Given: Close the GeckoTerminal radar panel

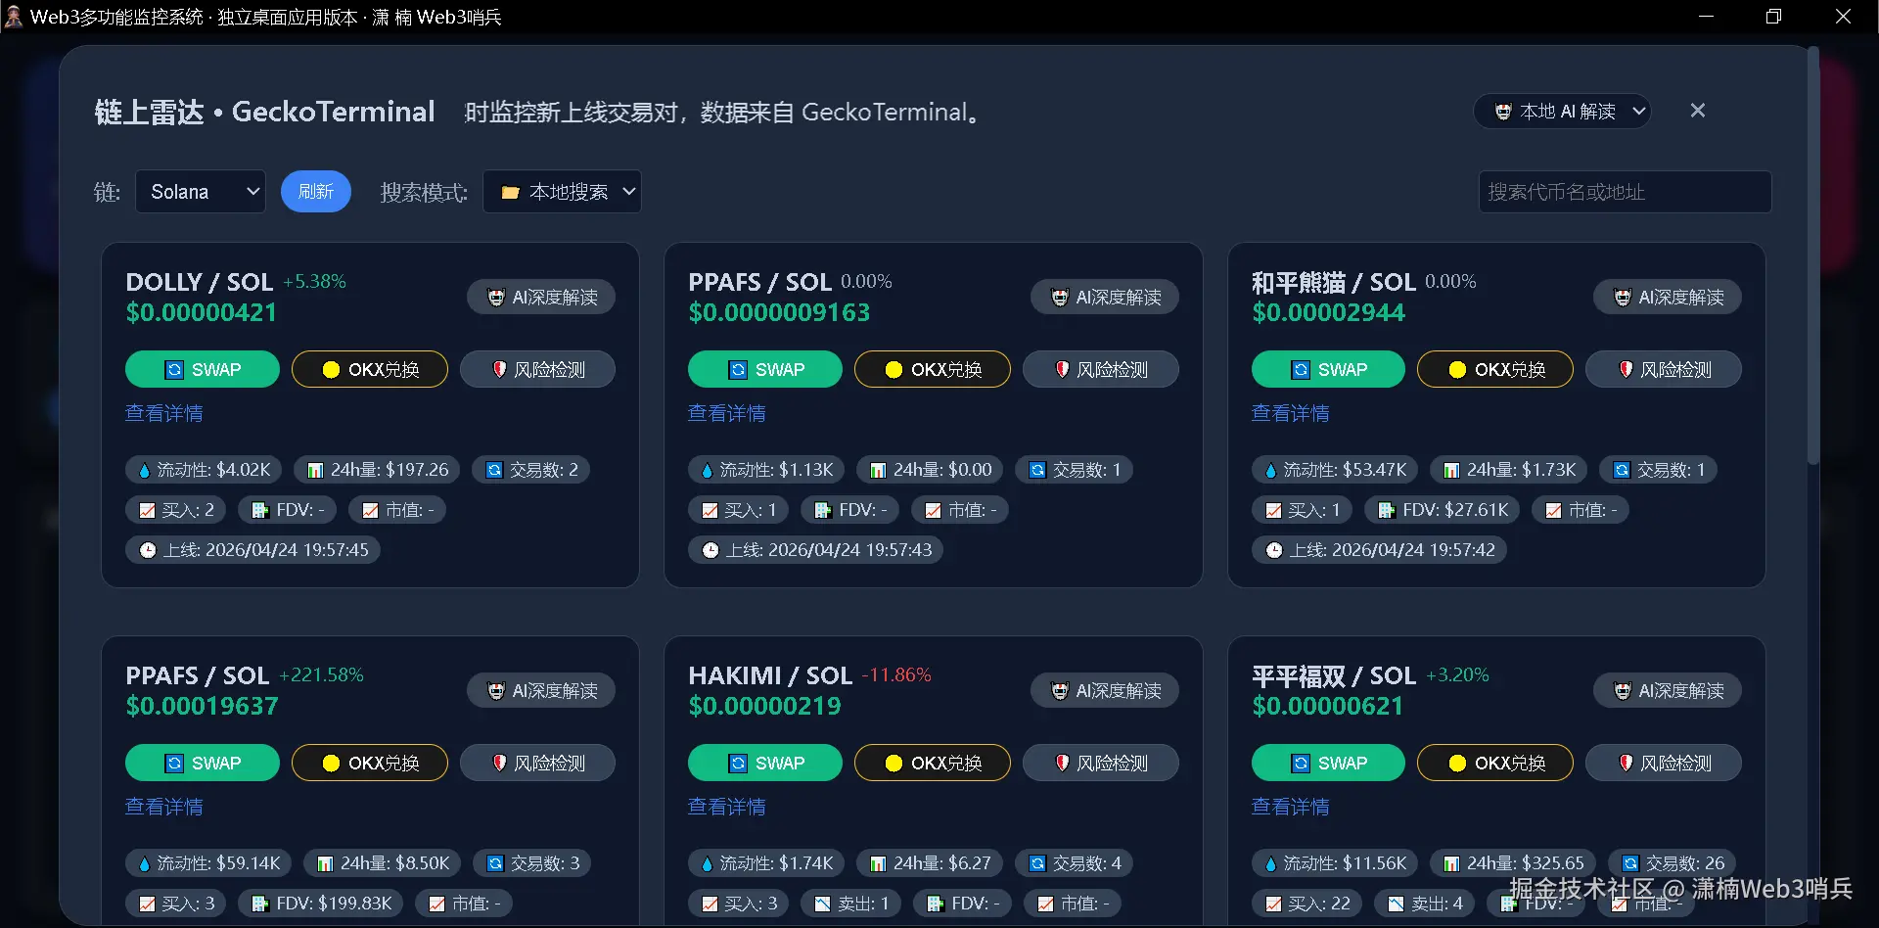Looking at the screenshot, I should pyautogui.click(x=1698, y=112).
